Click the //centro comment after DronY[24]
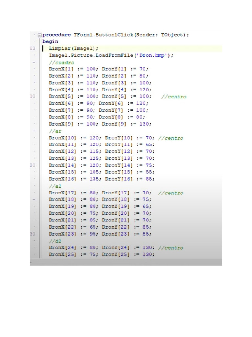This screenshot has height=337, width=252. point(171,248)
